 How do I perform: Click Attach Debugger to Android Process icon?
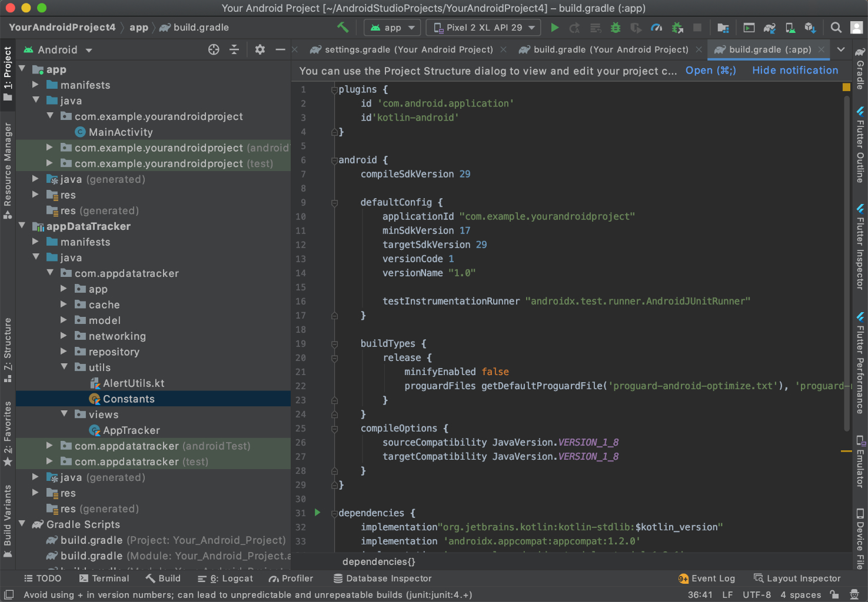click(677, 27)
